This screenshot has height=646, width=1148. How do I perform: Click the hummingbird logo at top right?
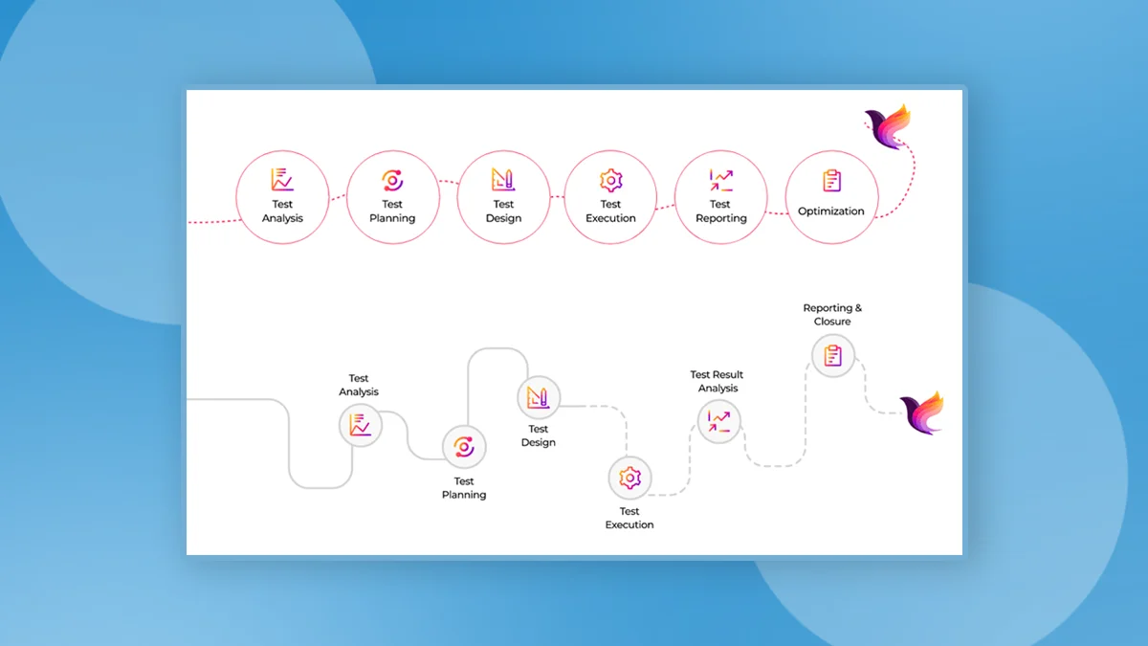click(x=889, y=128)
